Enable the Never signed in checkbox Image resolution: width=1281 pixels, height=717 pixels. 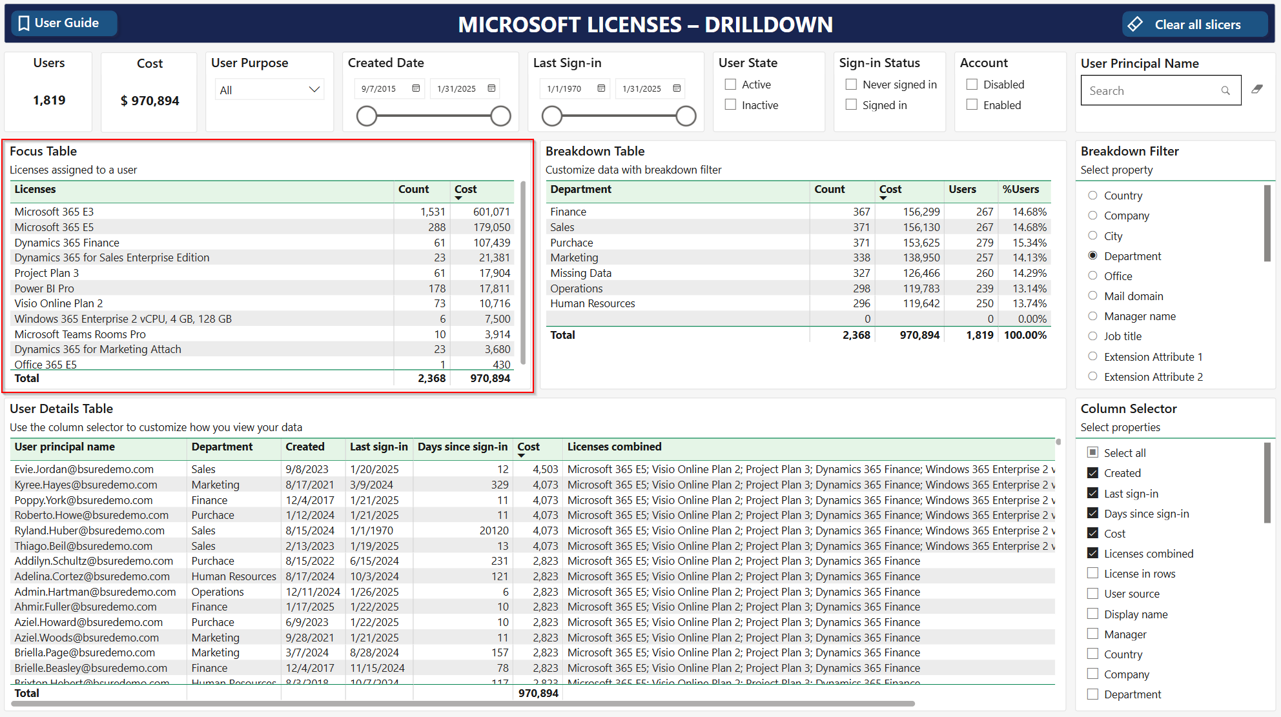tap(851, 85)
